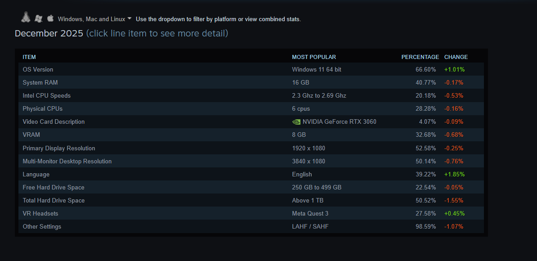The width and height of the screenshot is (537, 261).
Task: Open the Other Settings row
Action: click(42, 227)
